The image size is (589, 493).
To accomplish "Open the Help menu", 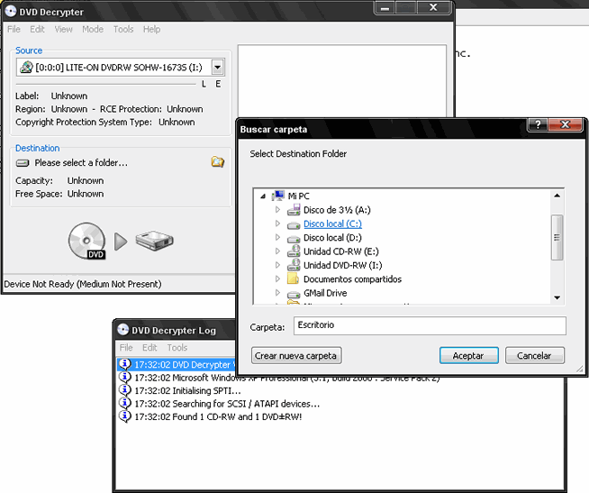I will coord(151,29).
